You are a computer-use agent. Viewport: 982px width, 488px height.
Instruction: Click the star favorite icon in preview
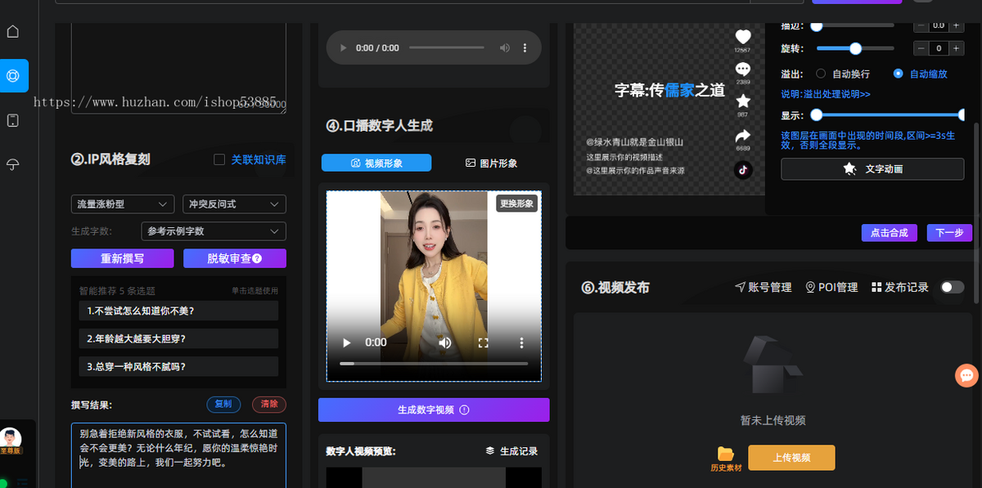[x=743, y=101]
